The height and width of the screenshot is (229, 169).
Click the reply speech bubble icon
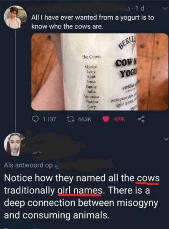pyautogui.click(x=35, y=119)
